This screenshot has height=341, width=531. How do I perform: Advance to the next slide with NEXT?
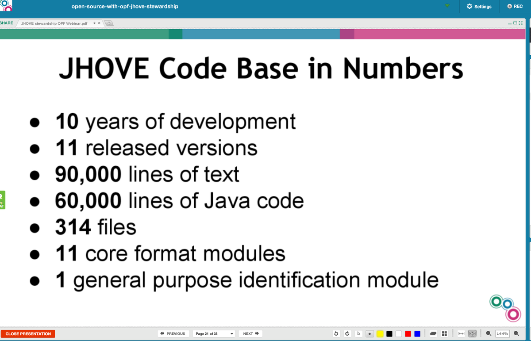click(250, 333)
